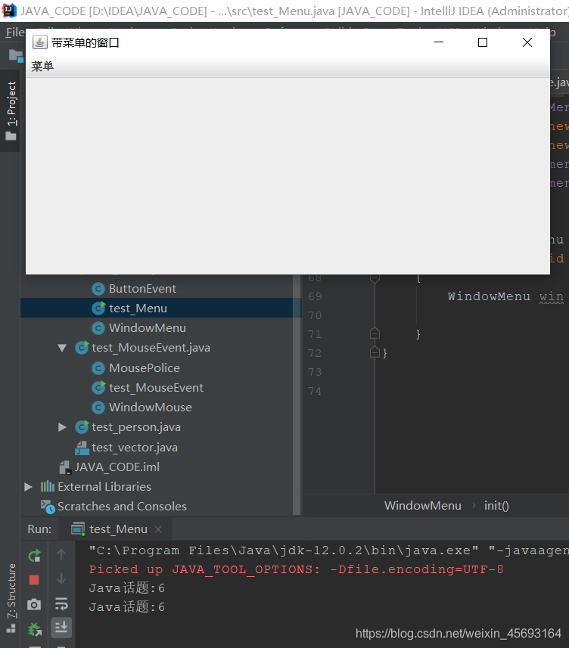Click the camera dump threads icon
The width and height of the screenshot is (569, 648).
[x=34, y=605]
